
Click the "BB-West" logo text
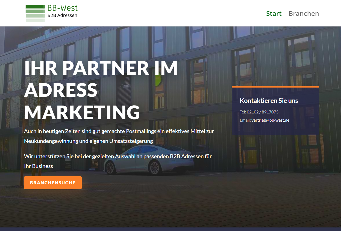[x=62, y=8]
